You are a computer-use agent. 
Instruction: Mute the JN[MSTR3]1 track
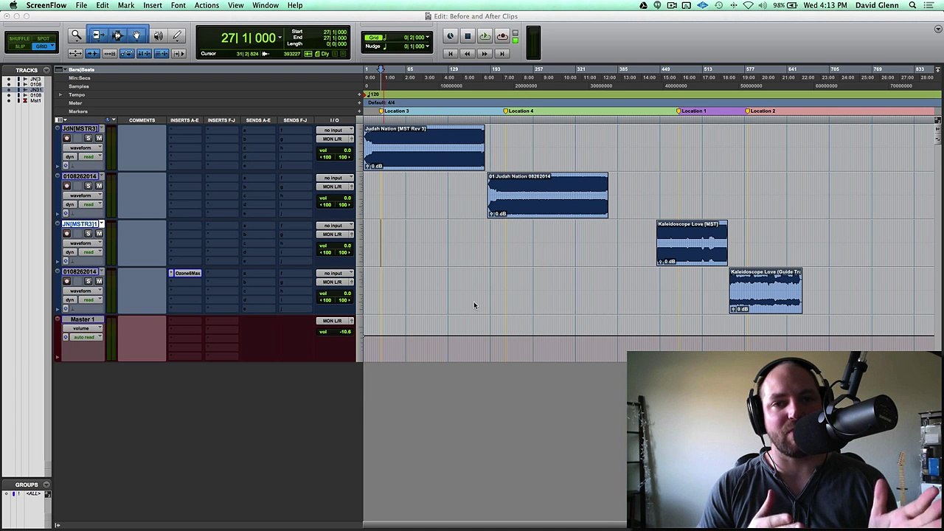[x=99, y=234]
